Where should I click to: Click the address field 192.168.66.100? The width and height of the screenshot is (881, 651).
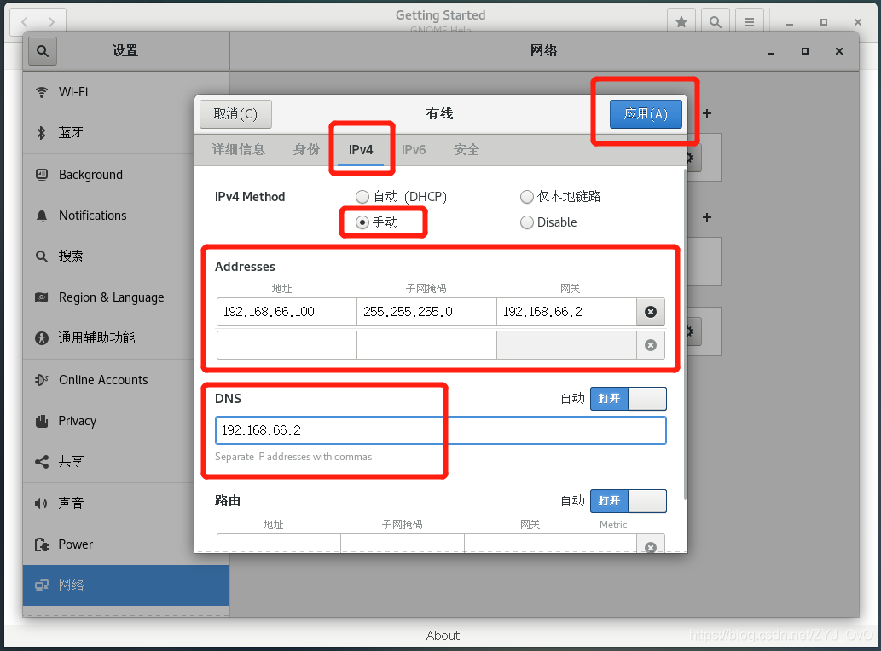point(287,312)
